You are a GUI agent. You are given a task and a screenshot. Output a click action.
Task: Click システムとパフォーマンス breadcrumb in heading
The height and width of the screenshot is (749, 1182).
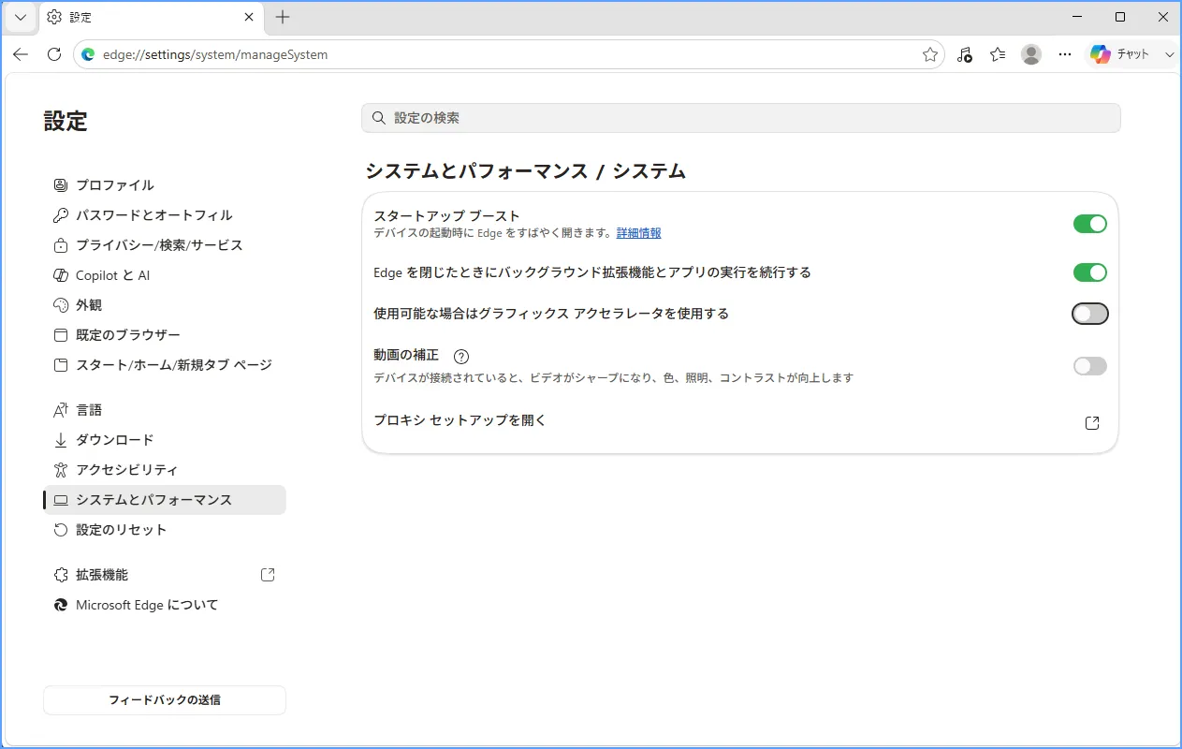[x=476, y=171]
